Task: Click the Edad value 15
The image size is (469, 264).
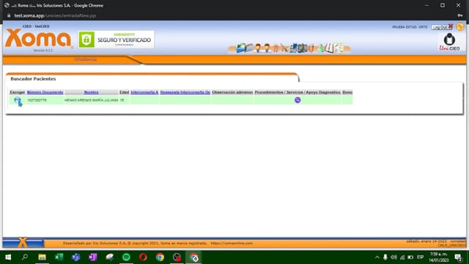Action: tap(122, 100)
